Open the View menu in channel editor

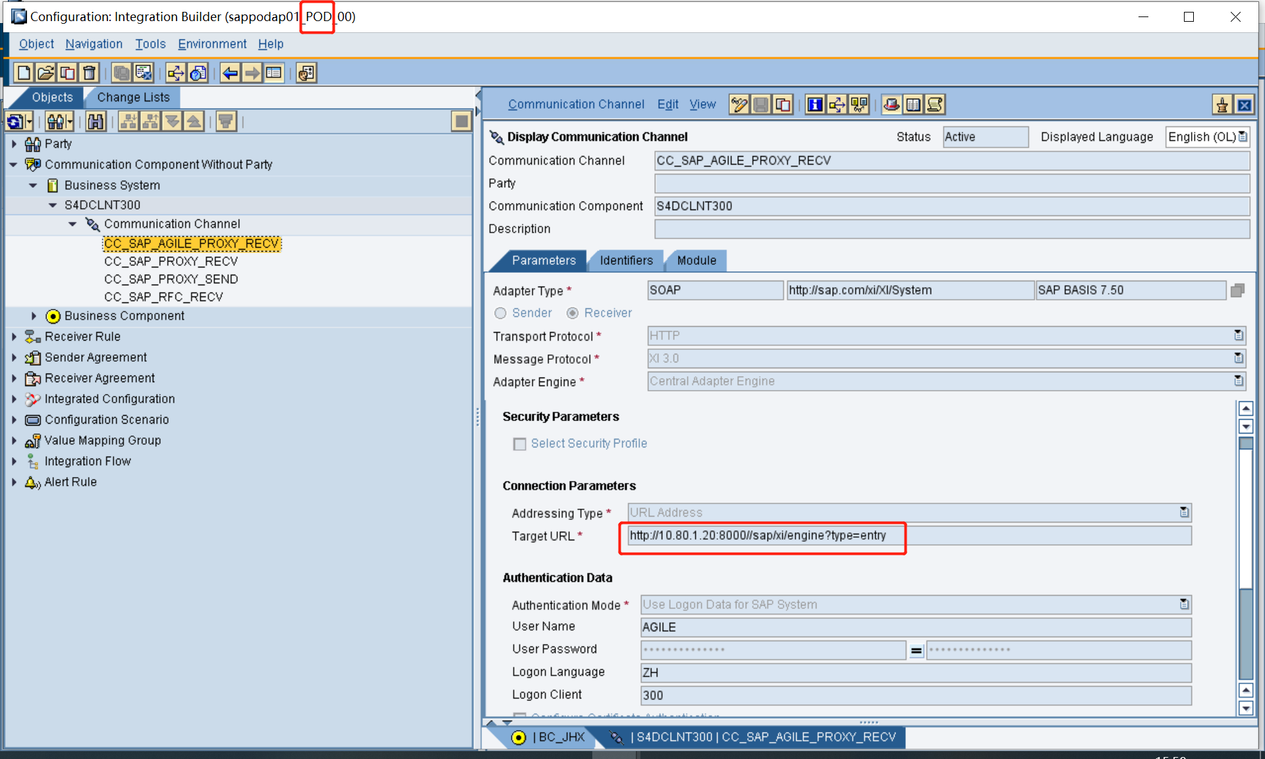702,104
